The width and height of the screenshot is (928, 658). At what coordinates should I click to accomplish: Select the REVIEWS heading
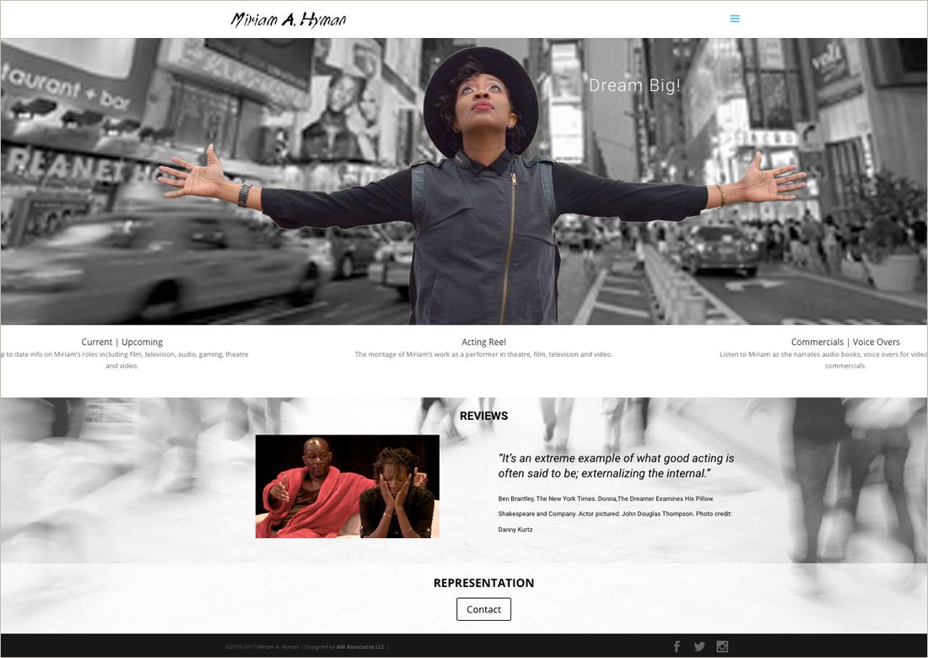point(483,416)
